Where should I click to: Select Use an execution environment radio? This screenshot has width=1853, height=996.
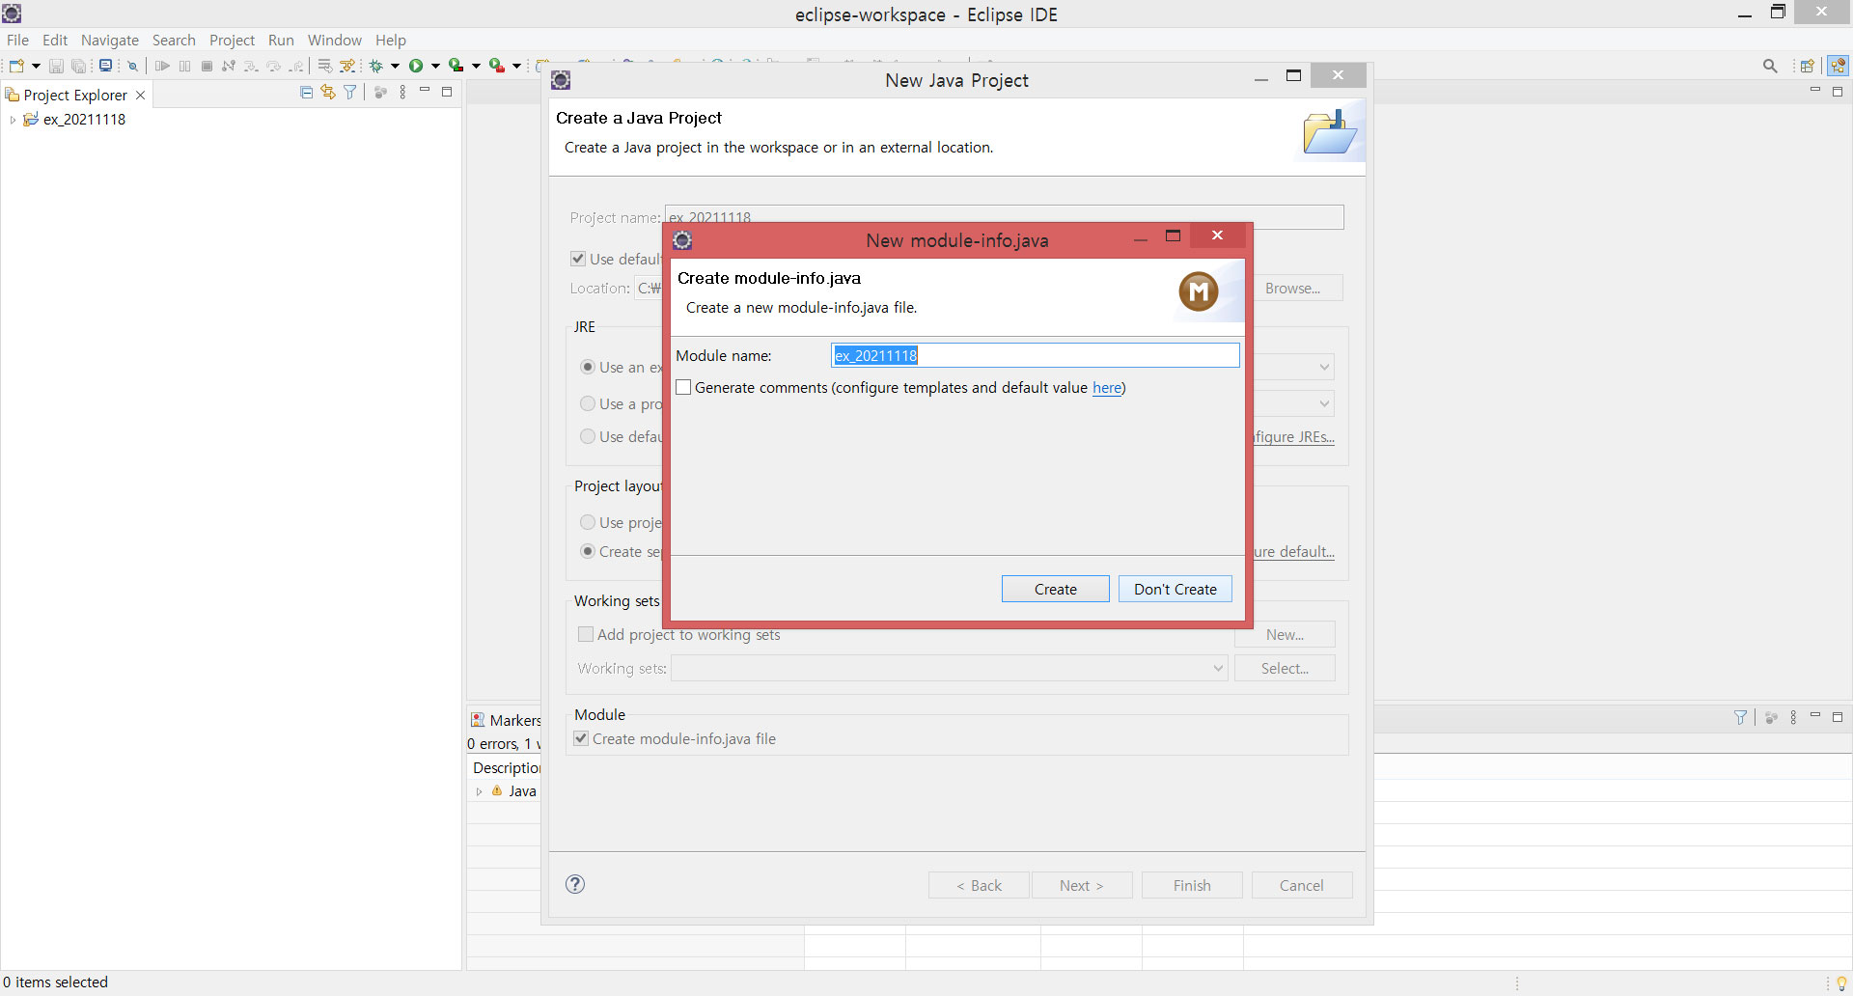(588, 367)
